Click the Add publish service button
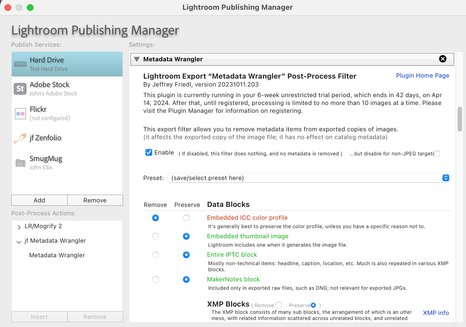The image size is (466, 327). [x=39, y=200]
